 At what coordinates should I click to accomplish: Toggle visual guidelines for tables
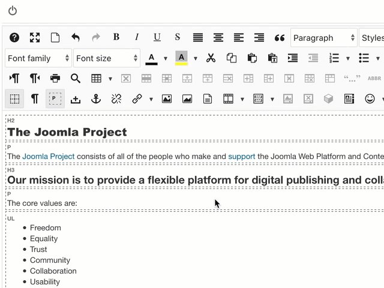[x=14, y=99]
